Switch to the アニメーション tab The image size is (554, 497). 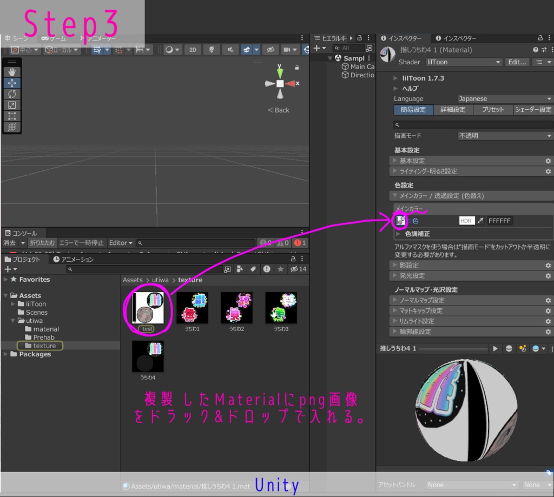click(x=74, y=259)
